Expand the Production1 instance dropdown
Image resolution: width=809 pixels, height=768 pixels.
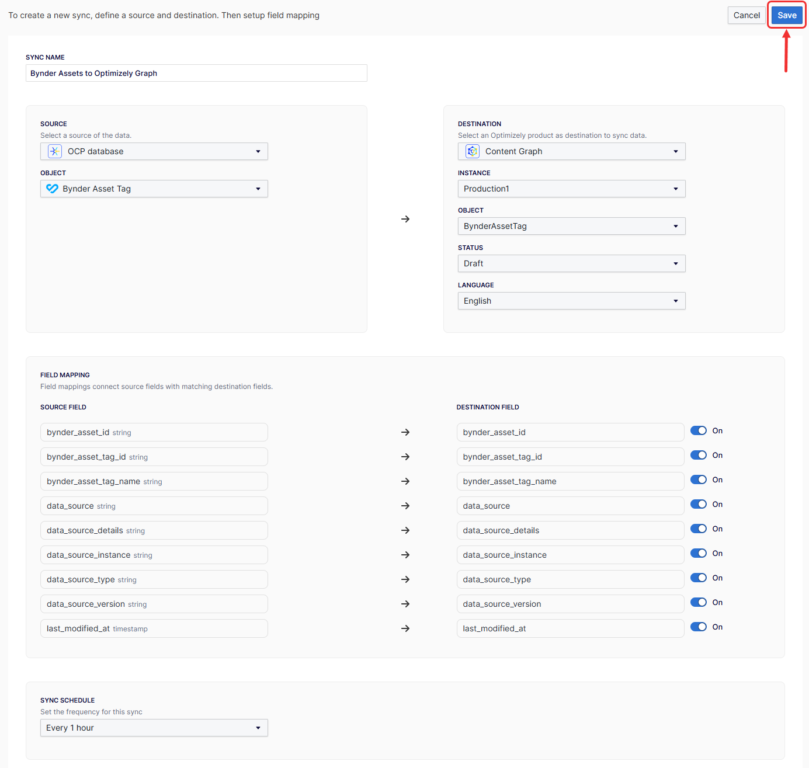point(572,189)
